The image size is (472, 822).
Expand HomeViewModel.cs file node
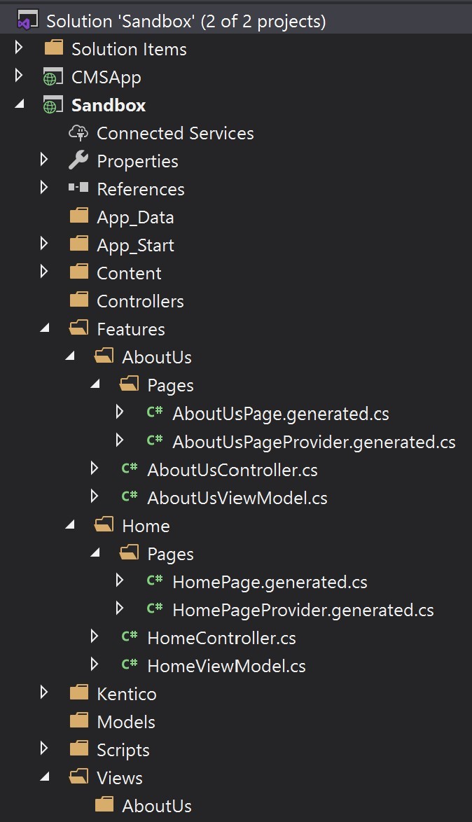[x=95, y=664]
